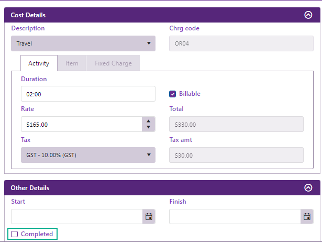
Task: Focus the Finish date field
Action: (235, 216)
